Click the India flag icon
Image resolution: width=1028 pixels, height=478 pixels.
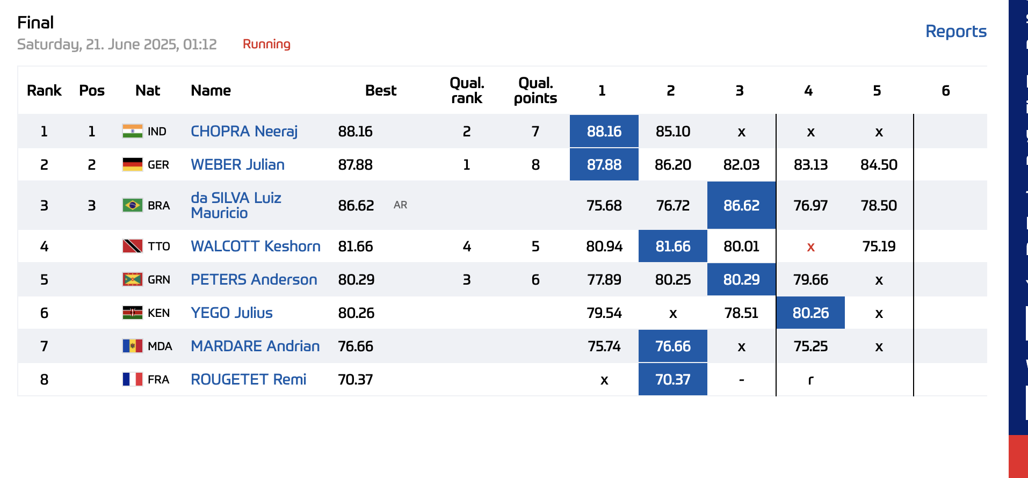132,131
